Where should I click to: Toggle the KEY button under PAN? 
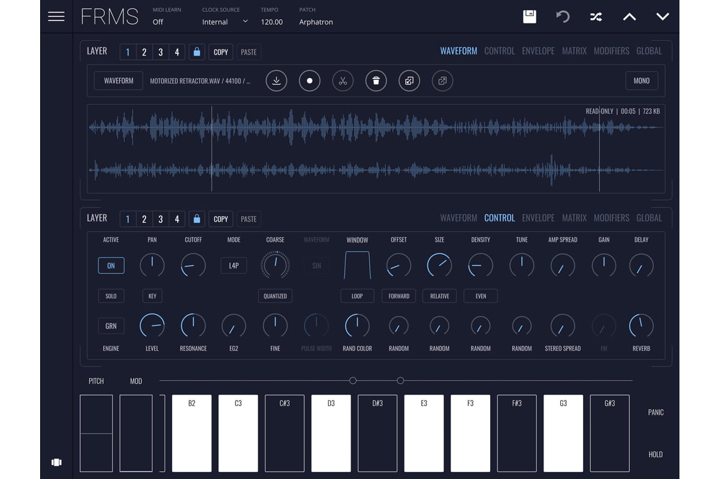coord(152,296)
